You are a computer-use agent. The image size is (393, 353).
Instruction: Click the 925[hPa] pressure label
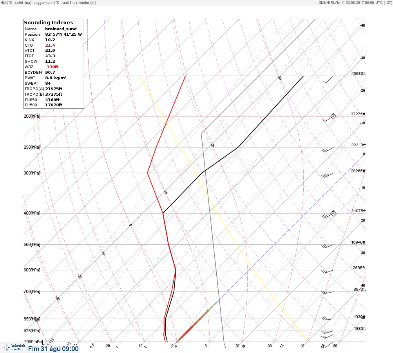(x=32, y=331)
